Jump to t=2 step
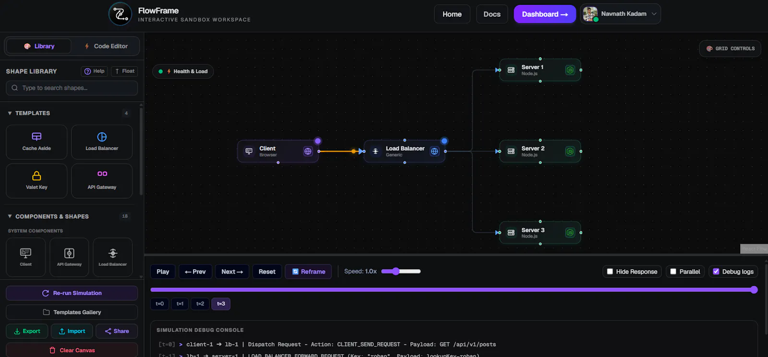The height and width of the screenshot is (357, 768). pyautogui.click(x=200, y=304)
